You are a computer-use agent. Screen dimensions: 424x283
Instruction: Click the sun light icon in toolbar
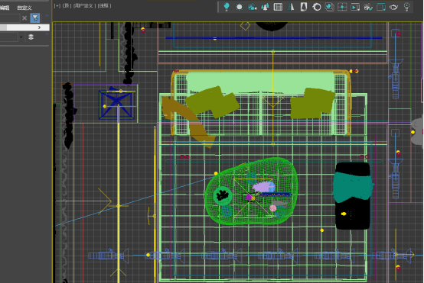[240, 7]
